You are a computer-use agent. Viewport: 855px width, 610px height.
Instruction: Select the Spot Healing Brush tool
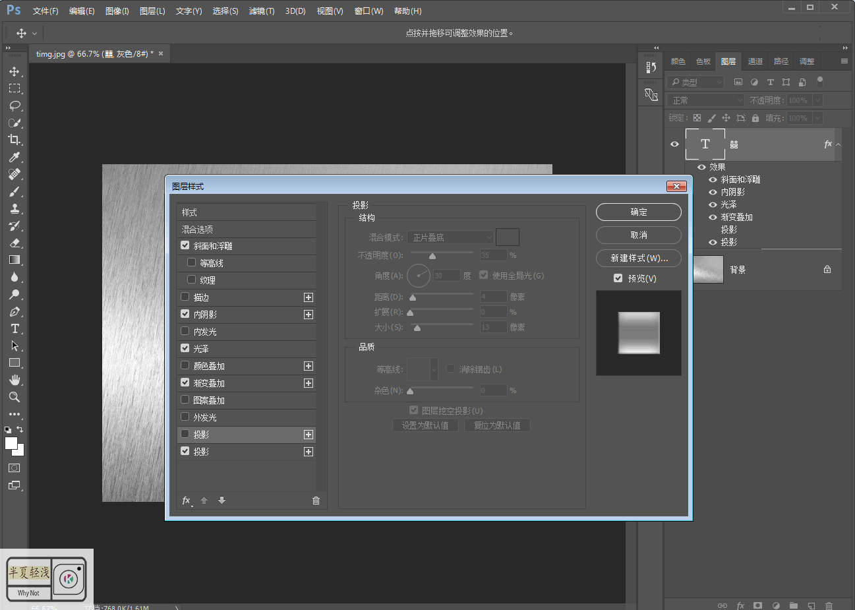pos(15,174)
